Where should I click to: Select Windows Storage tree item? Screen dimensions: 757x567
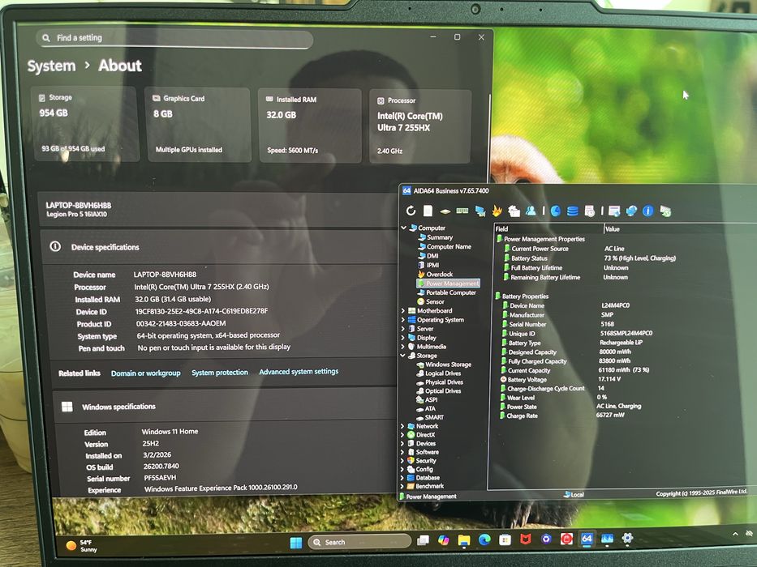[x=444, y=364]
